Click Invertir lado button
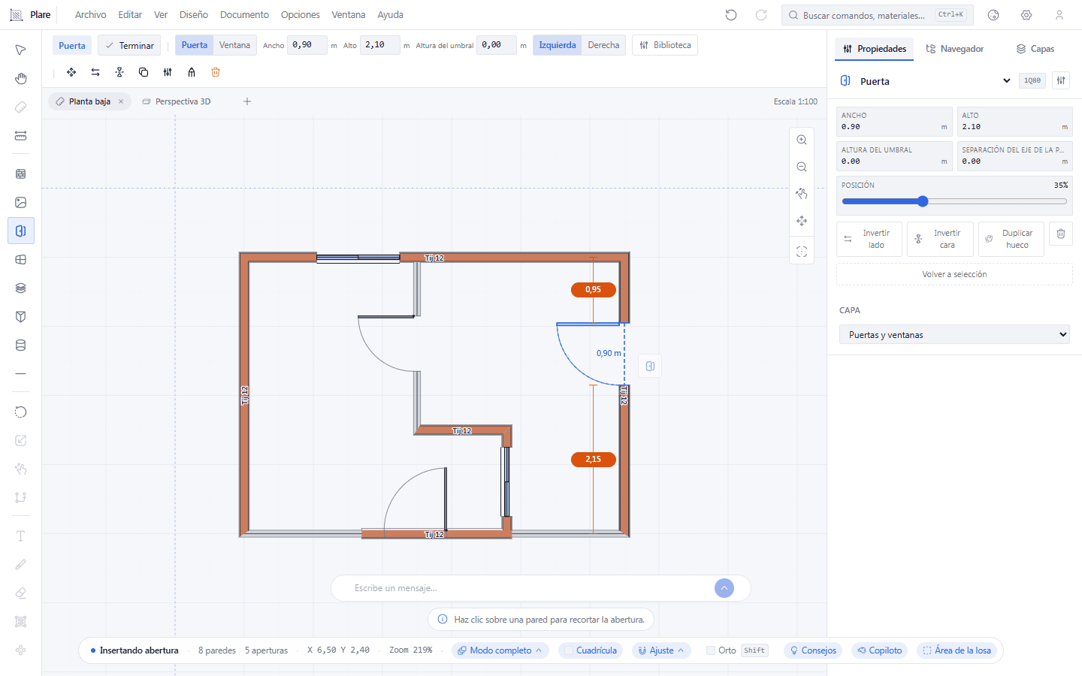The width and height of the screenshot is (1082, 676). tap(869, 240)
